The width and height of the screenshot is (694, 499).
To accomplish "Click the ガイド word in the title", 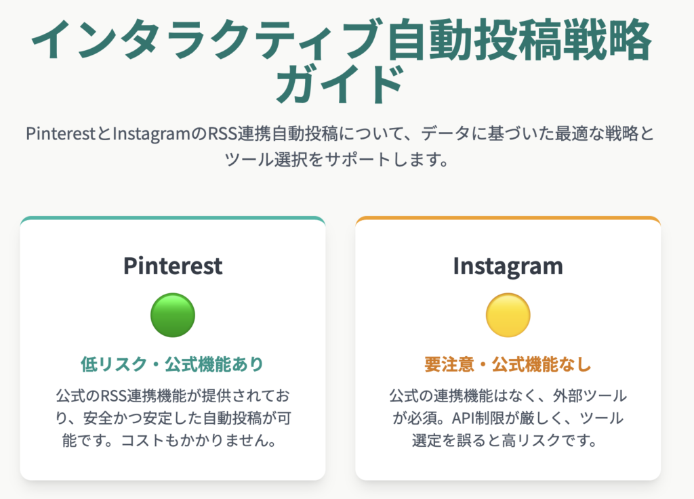I will [340, 84].
